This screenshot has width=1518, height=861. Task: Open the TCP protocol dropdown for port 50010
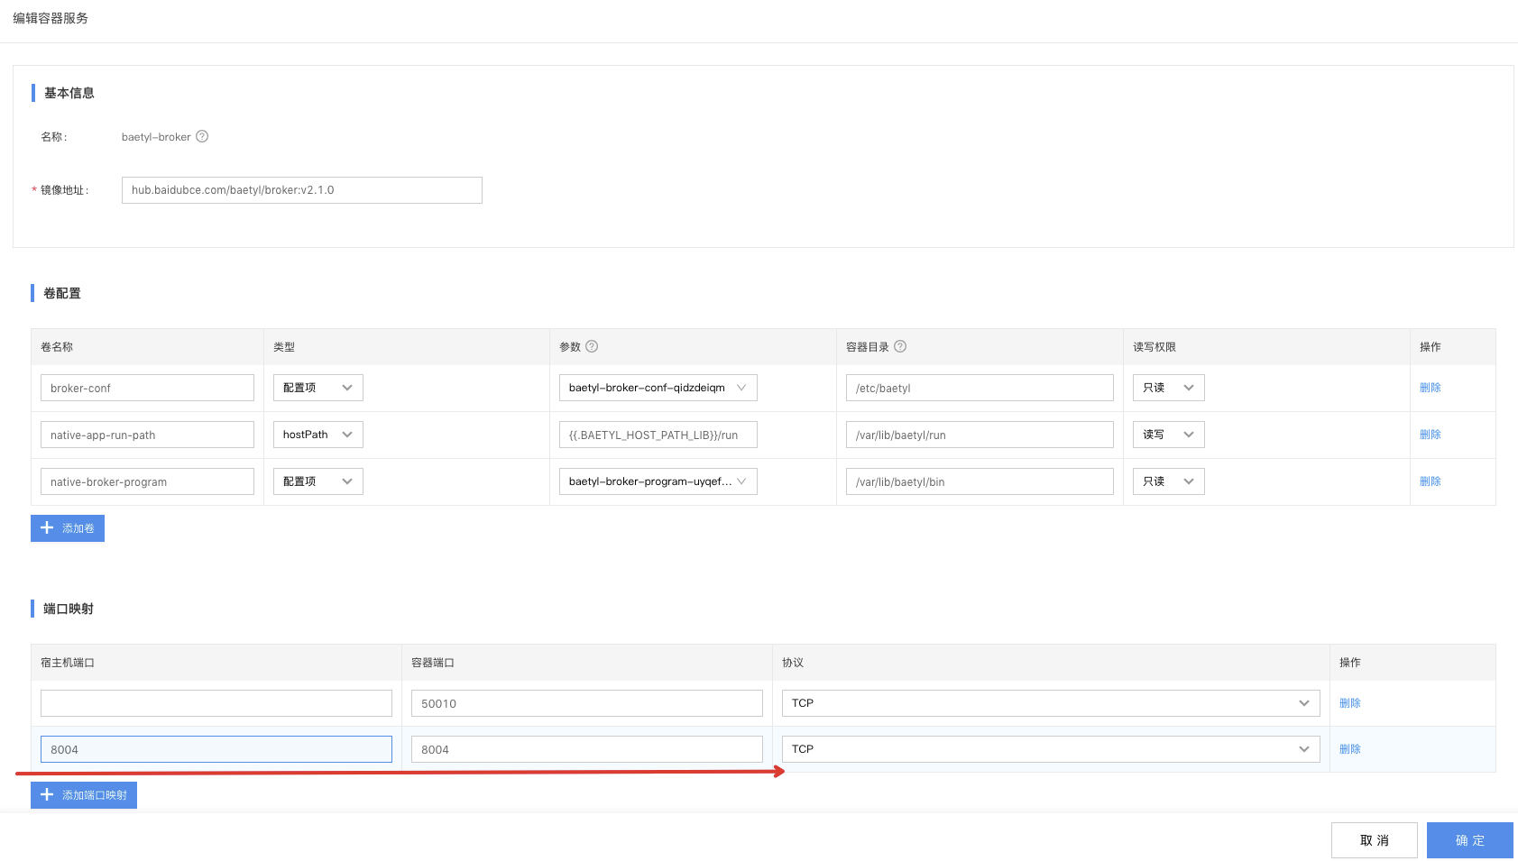(1051, 703)
